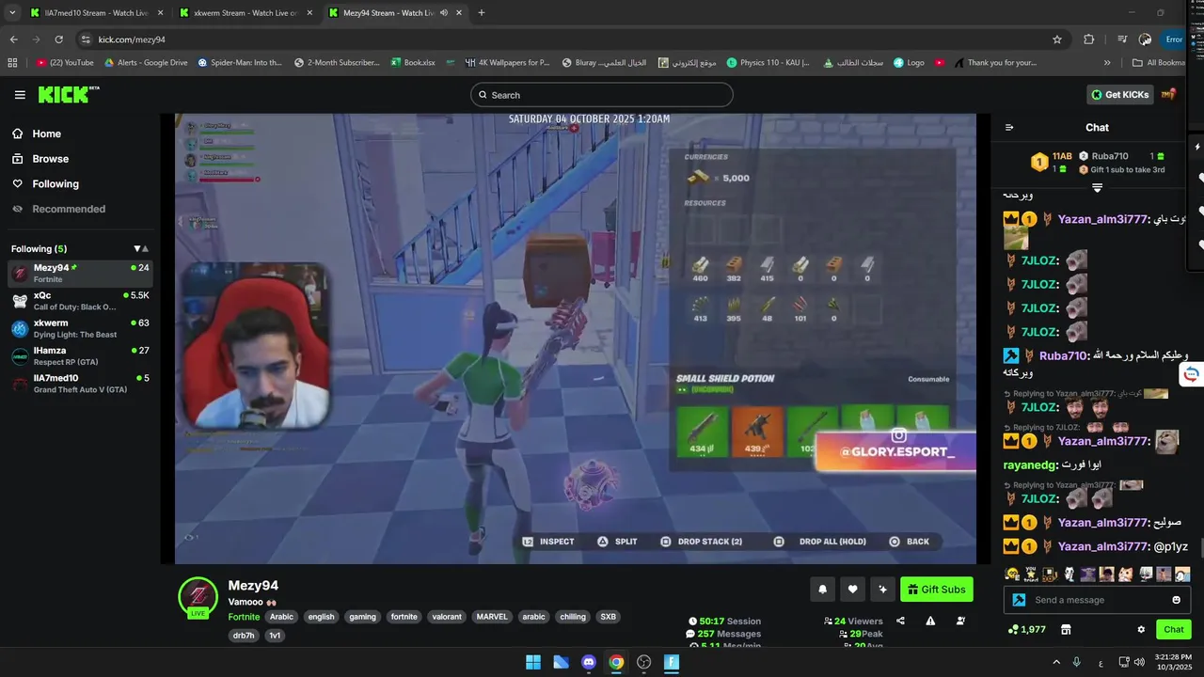Open chat settings gear
Viewport: 1204px width, 677px height.
pyautogui.click(x=1141, y=629)
